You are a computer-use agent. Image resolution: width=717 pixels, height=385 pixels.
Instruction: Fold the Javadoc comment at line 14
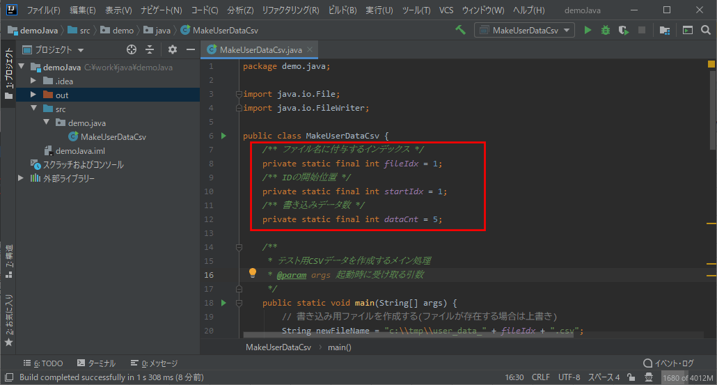pos(239,247)
